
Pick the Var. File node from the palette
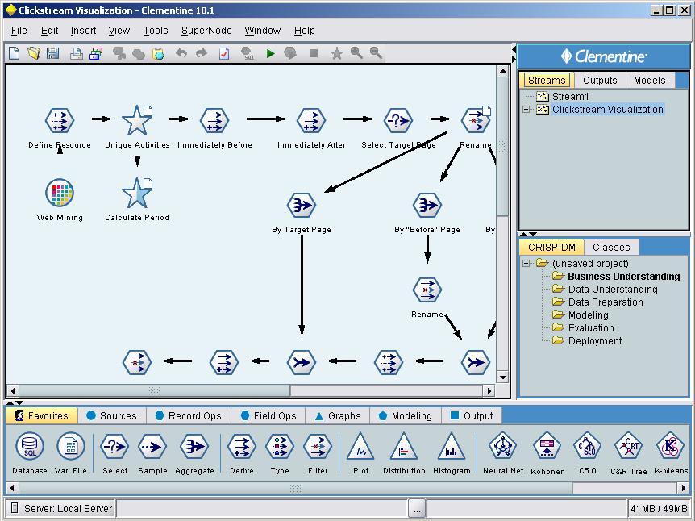[x=70, y=447]
